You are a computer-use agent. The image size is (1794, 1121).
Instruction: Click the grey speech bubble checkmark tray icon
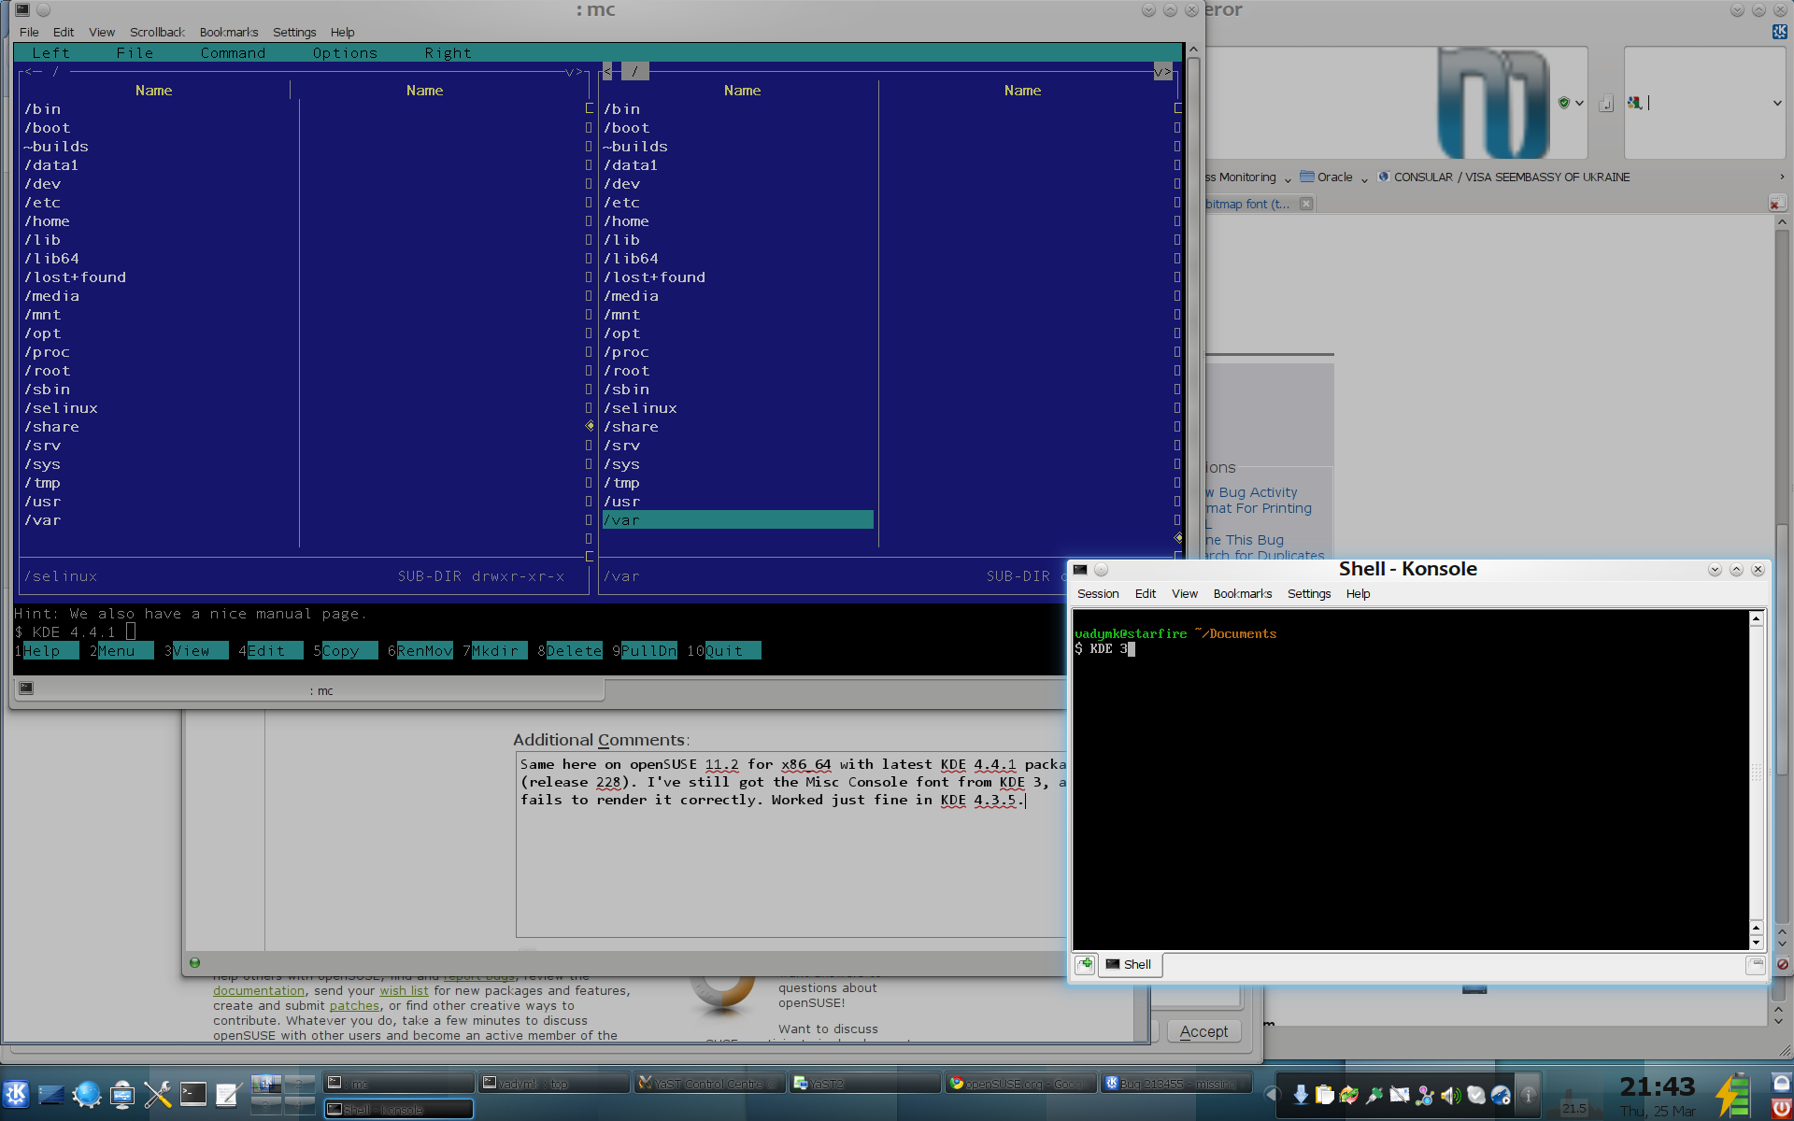(1475, 1095)
